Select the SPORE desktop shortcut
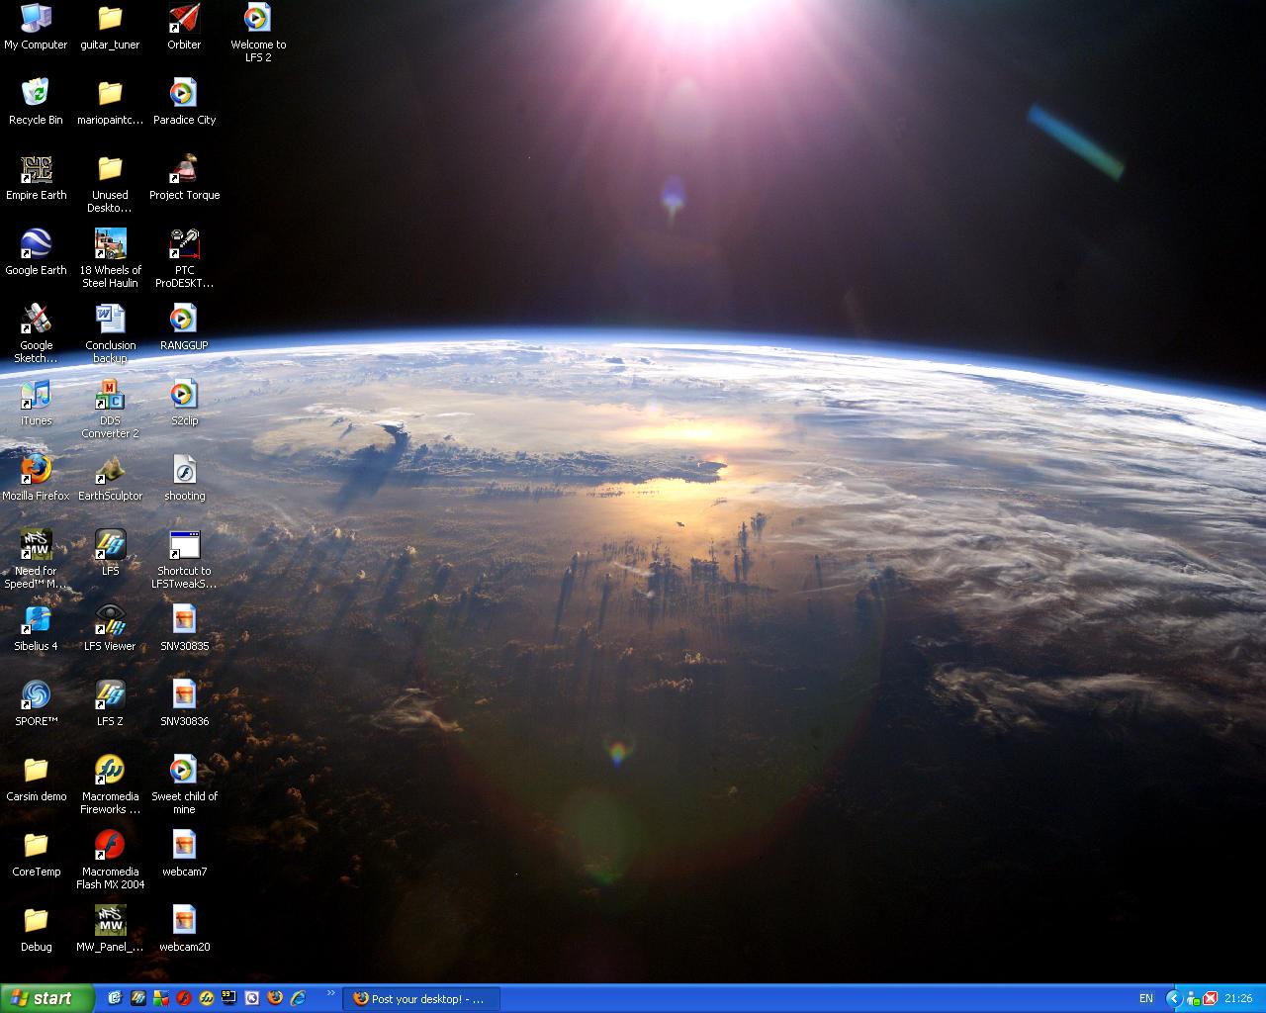This screenshot has height=1013, width=1266. pyautogui.click(x=36, y=703)
